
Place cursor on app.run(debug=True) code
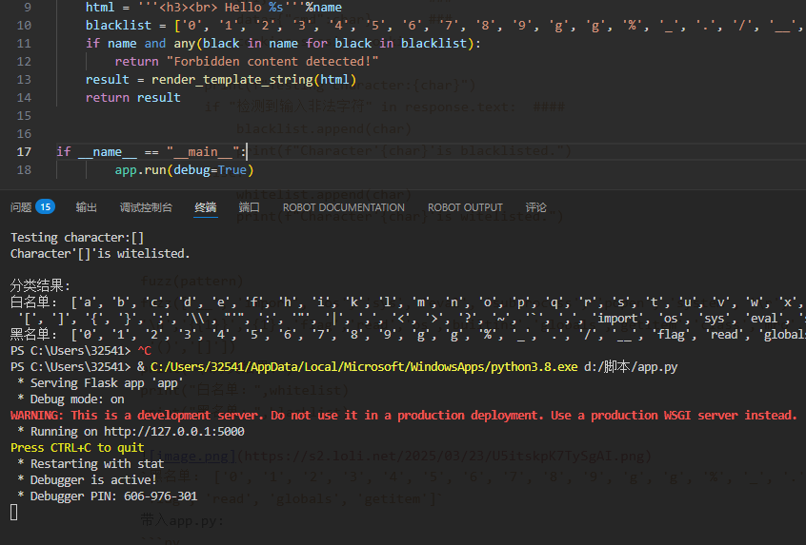tap(184, 169)
